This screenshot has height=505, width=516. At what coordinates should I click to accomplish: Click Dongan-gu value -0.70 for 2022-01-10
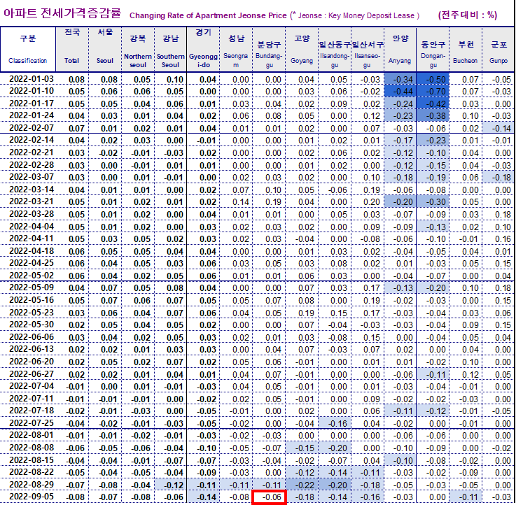coord(433,91)
